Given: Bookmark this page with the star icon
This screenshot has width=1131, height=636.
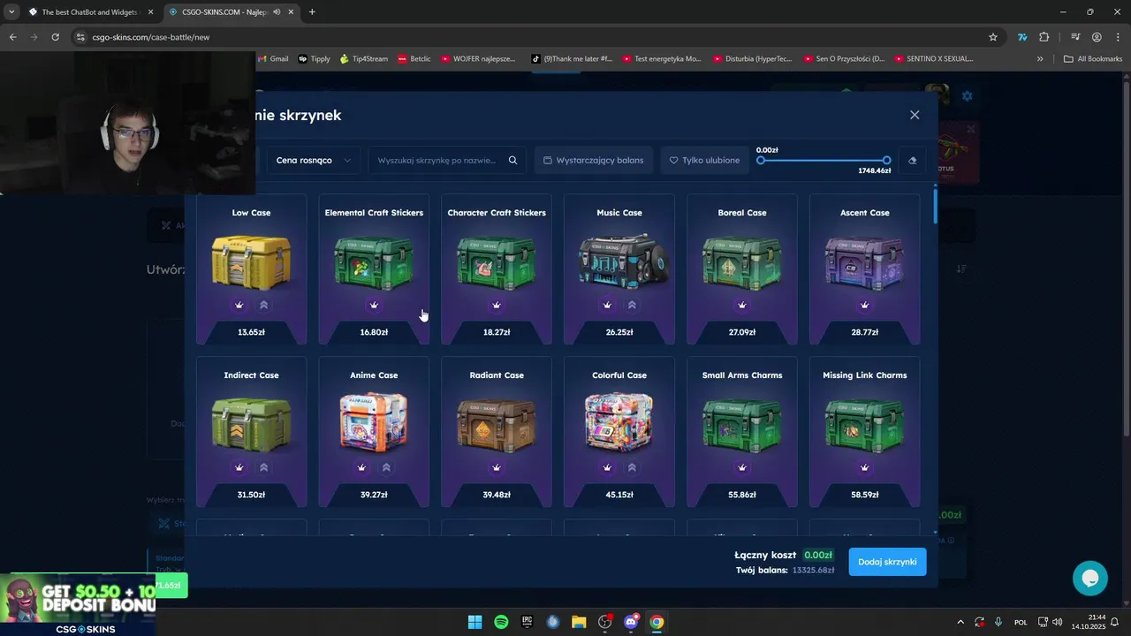Looking at the screenshot, I should (993, 37).
